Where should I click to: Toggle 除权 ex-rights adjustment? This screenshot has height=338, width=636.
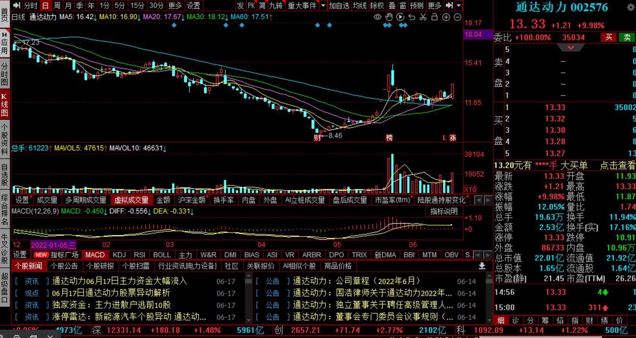[377, 5]
